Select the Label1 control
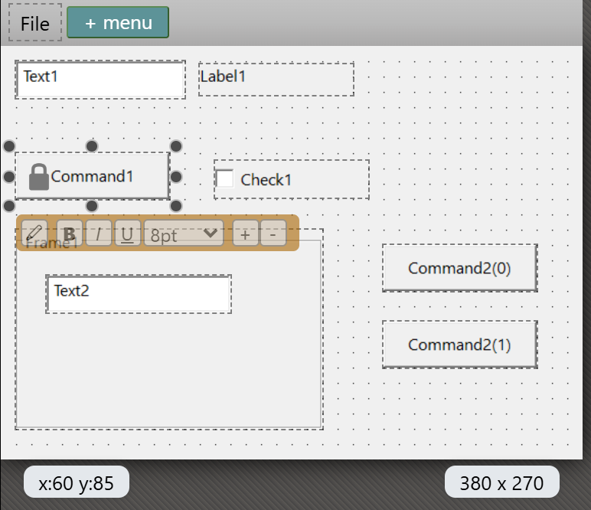 276,79
